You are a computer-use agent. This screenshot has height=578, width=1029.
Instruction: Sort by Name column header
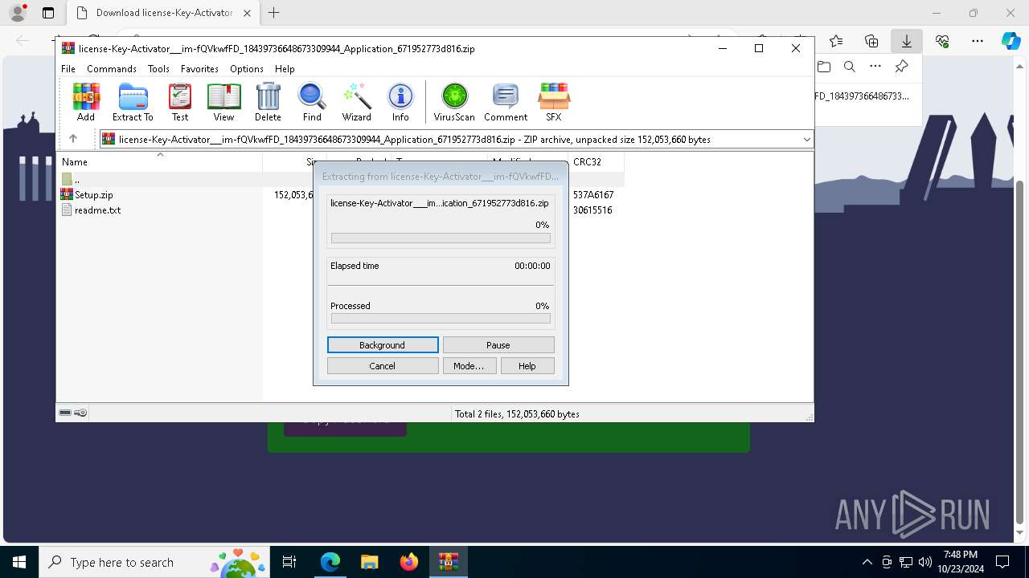point(160,162)
